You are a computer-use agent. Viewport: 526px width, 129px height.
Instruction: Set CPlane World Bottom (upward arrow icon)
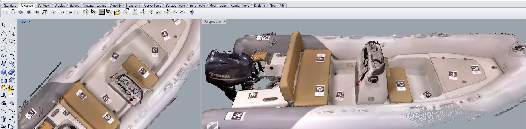click(x=151, y=12)
